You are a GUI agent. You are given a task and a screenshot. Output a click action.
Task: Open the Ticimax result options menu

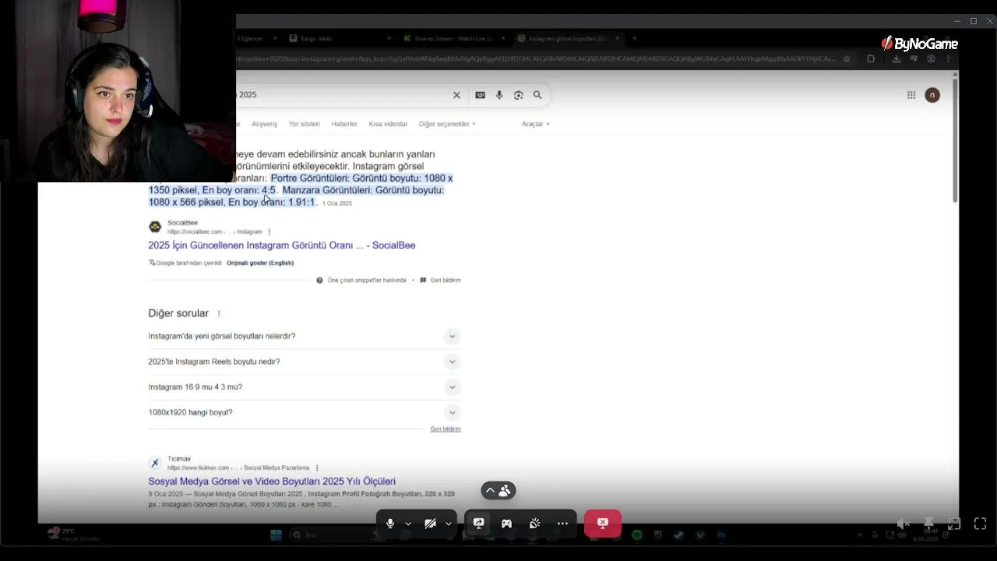[x=317, y=467]
